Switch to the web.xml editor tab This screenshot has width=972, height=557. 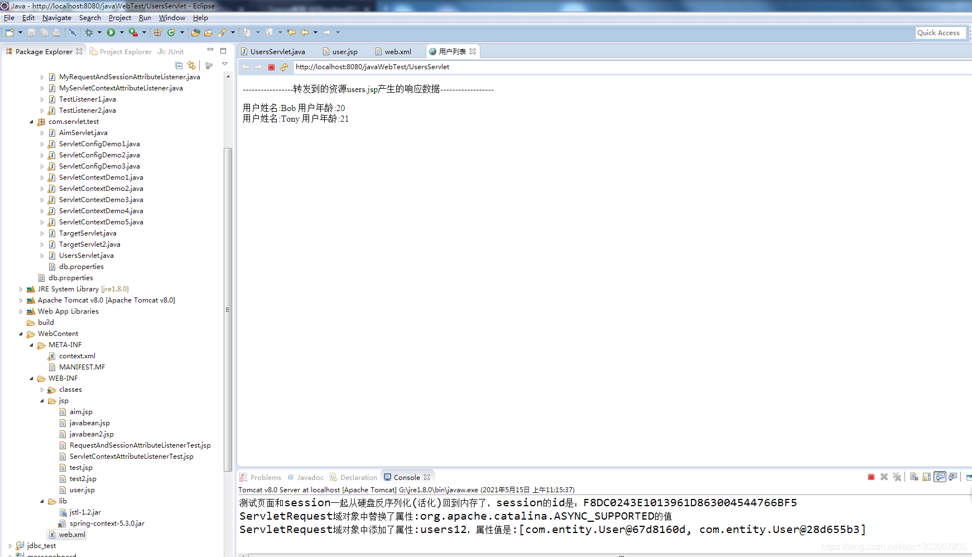click(x=397, y=51)
